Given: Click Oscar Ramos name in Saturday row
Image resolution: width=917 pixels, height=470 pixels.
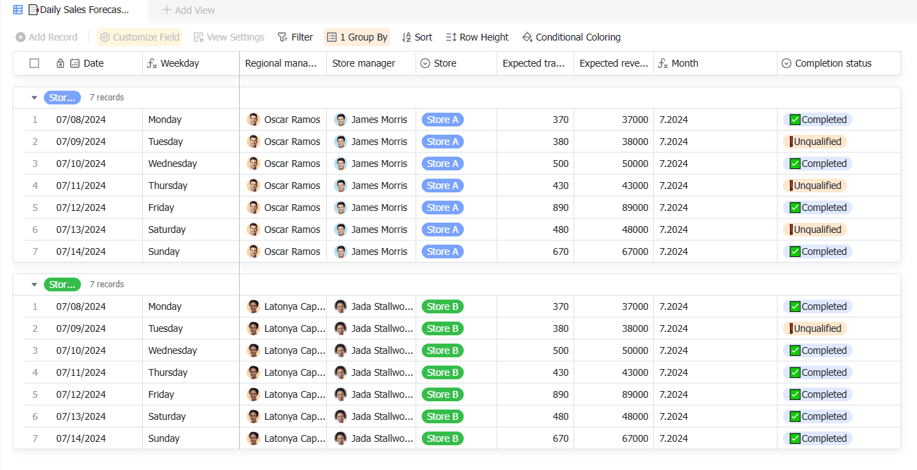Looking at the screenshot, I should (292, 230).
